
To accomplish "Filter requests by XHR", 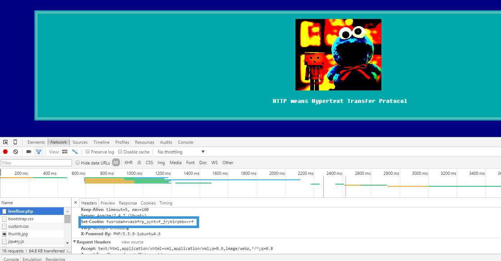I will (128, 162).
